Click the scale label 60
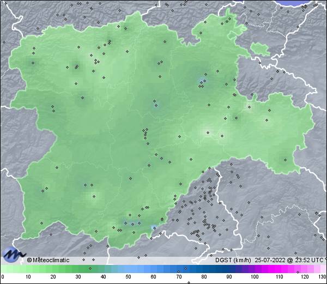This screenshot has width=327, height=284. (x=154, y=277)
